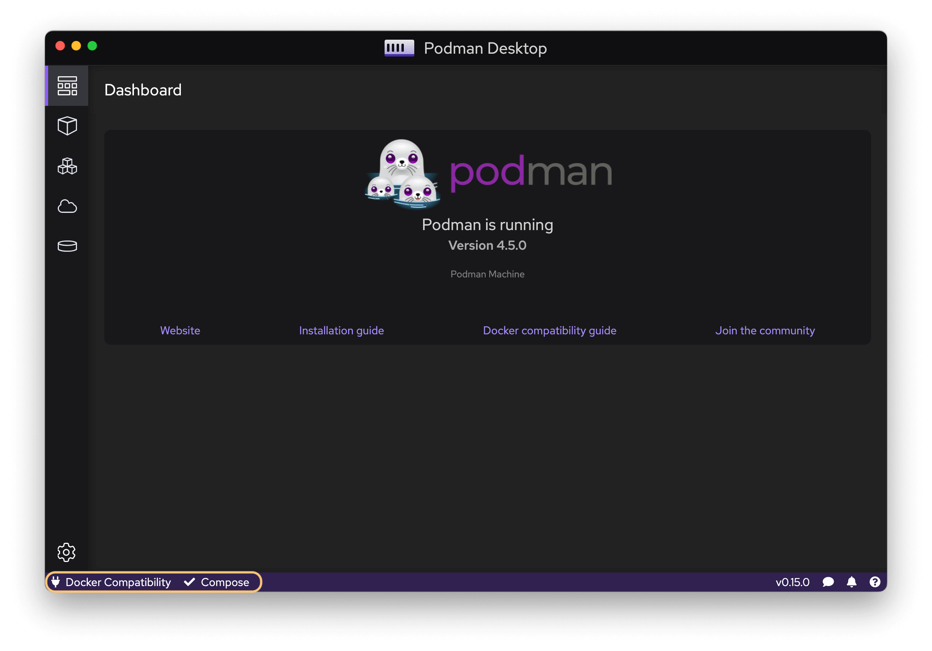
Task: Open the Pods stacked-cubes icon
Action: click(67, 166)
